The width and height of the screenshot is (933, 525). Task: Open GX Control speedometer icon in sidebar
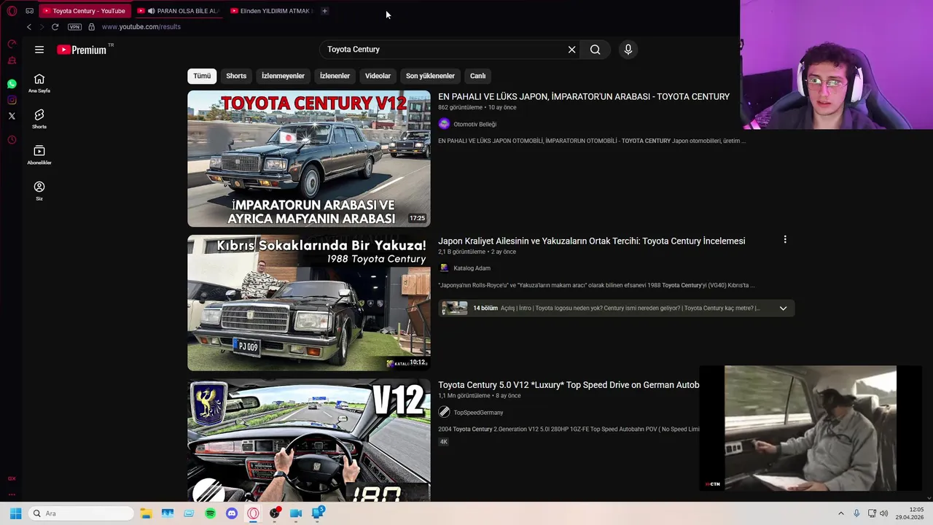pos(12,44)
